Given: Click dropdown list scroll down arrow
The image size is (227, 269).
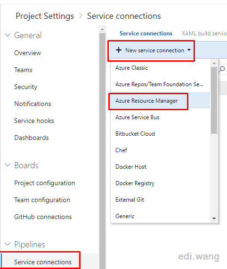Looking at the screenshot, I should (x=214, y=219).
